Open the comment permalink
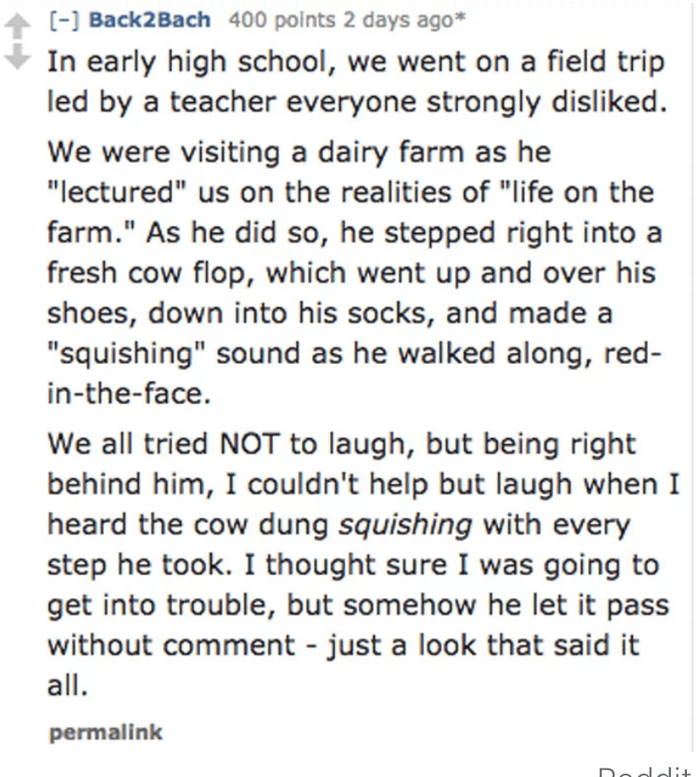 (x=105, y=732)
